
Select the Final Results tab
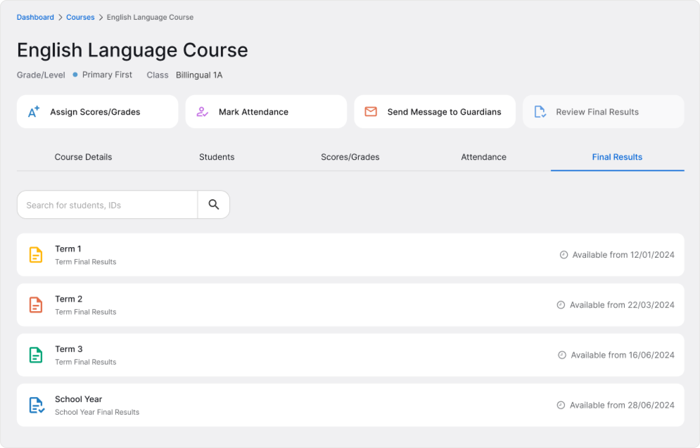[617, 157]
